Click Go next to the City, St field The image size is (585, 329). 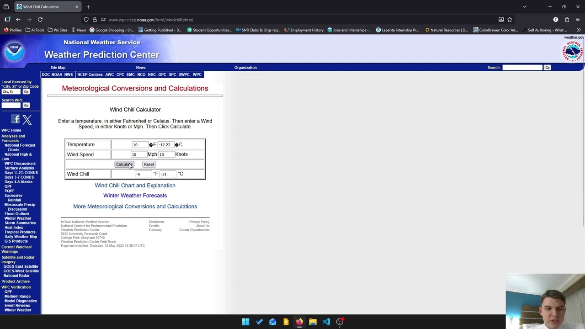[x=26, y=92]
